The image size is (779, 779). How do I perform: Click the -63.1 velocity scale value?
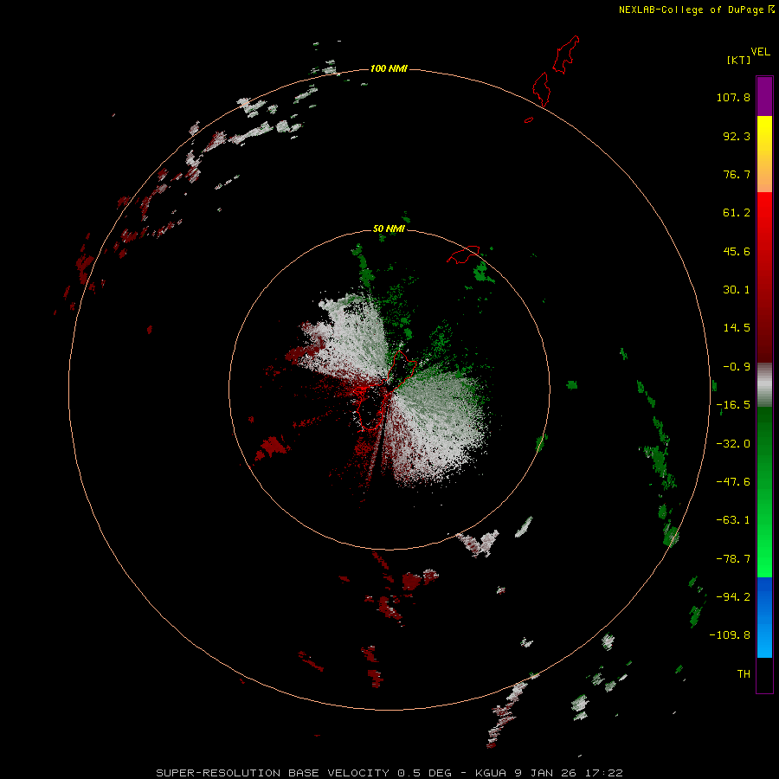coord(733,520)
